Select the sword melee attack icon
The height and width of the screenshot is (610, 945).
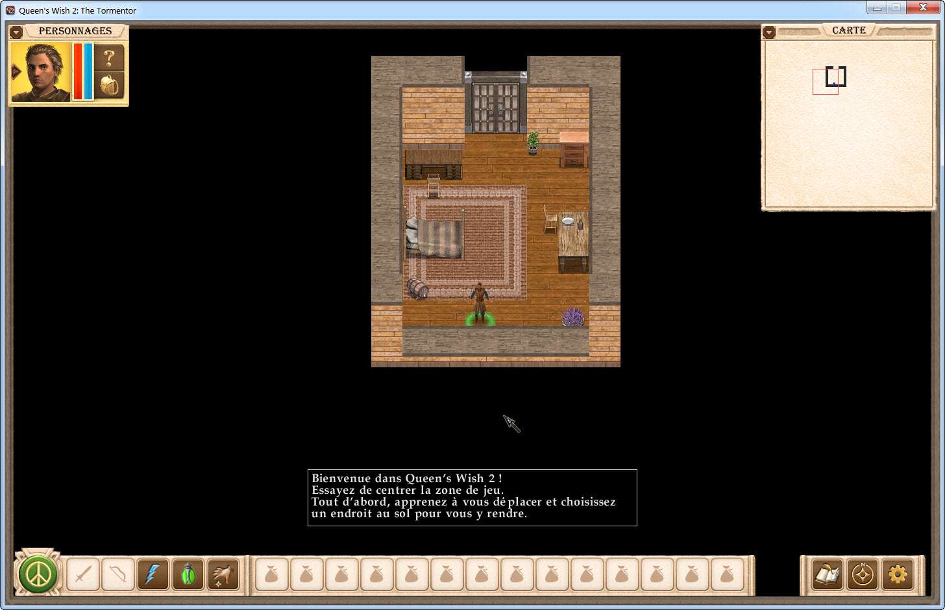click(83, 575)
